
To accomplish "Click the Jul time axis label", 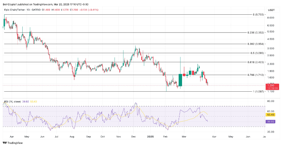I will tap(56, 137).
